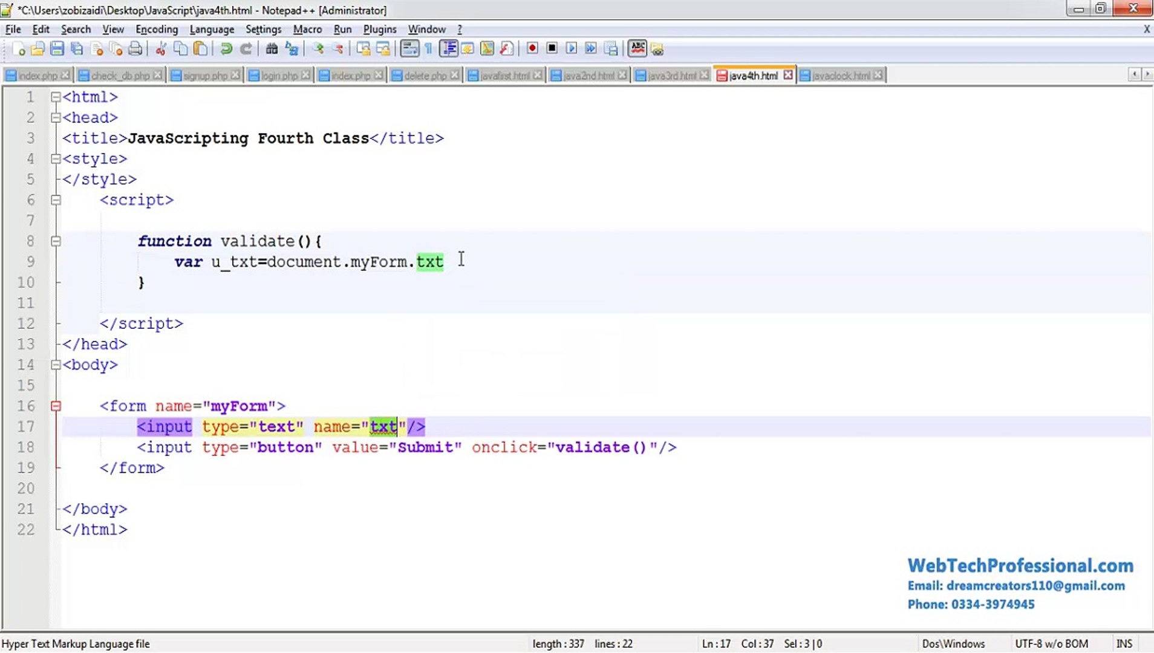Switch to the java3rd.html tab
Screen dimensions: 1154x653
click(x=671, y=76)
